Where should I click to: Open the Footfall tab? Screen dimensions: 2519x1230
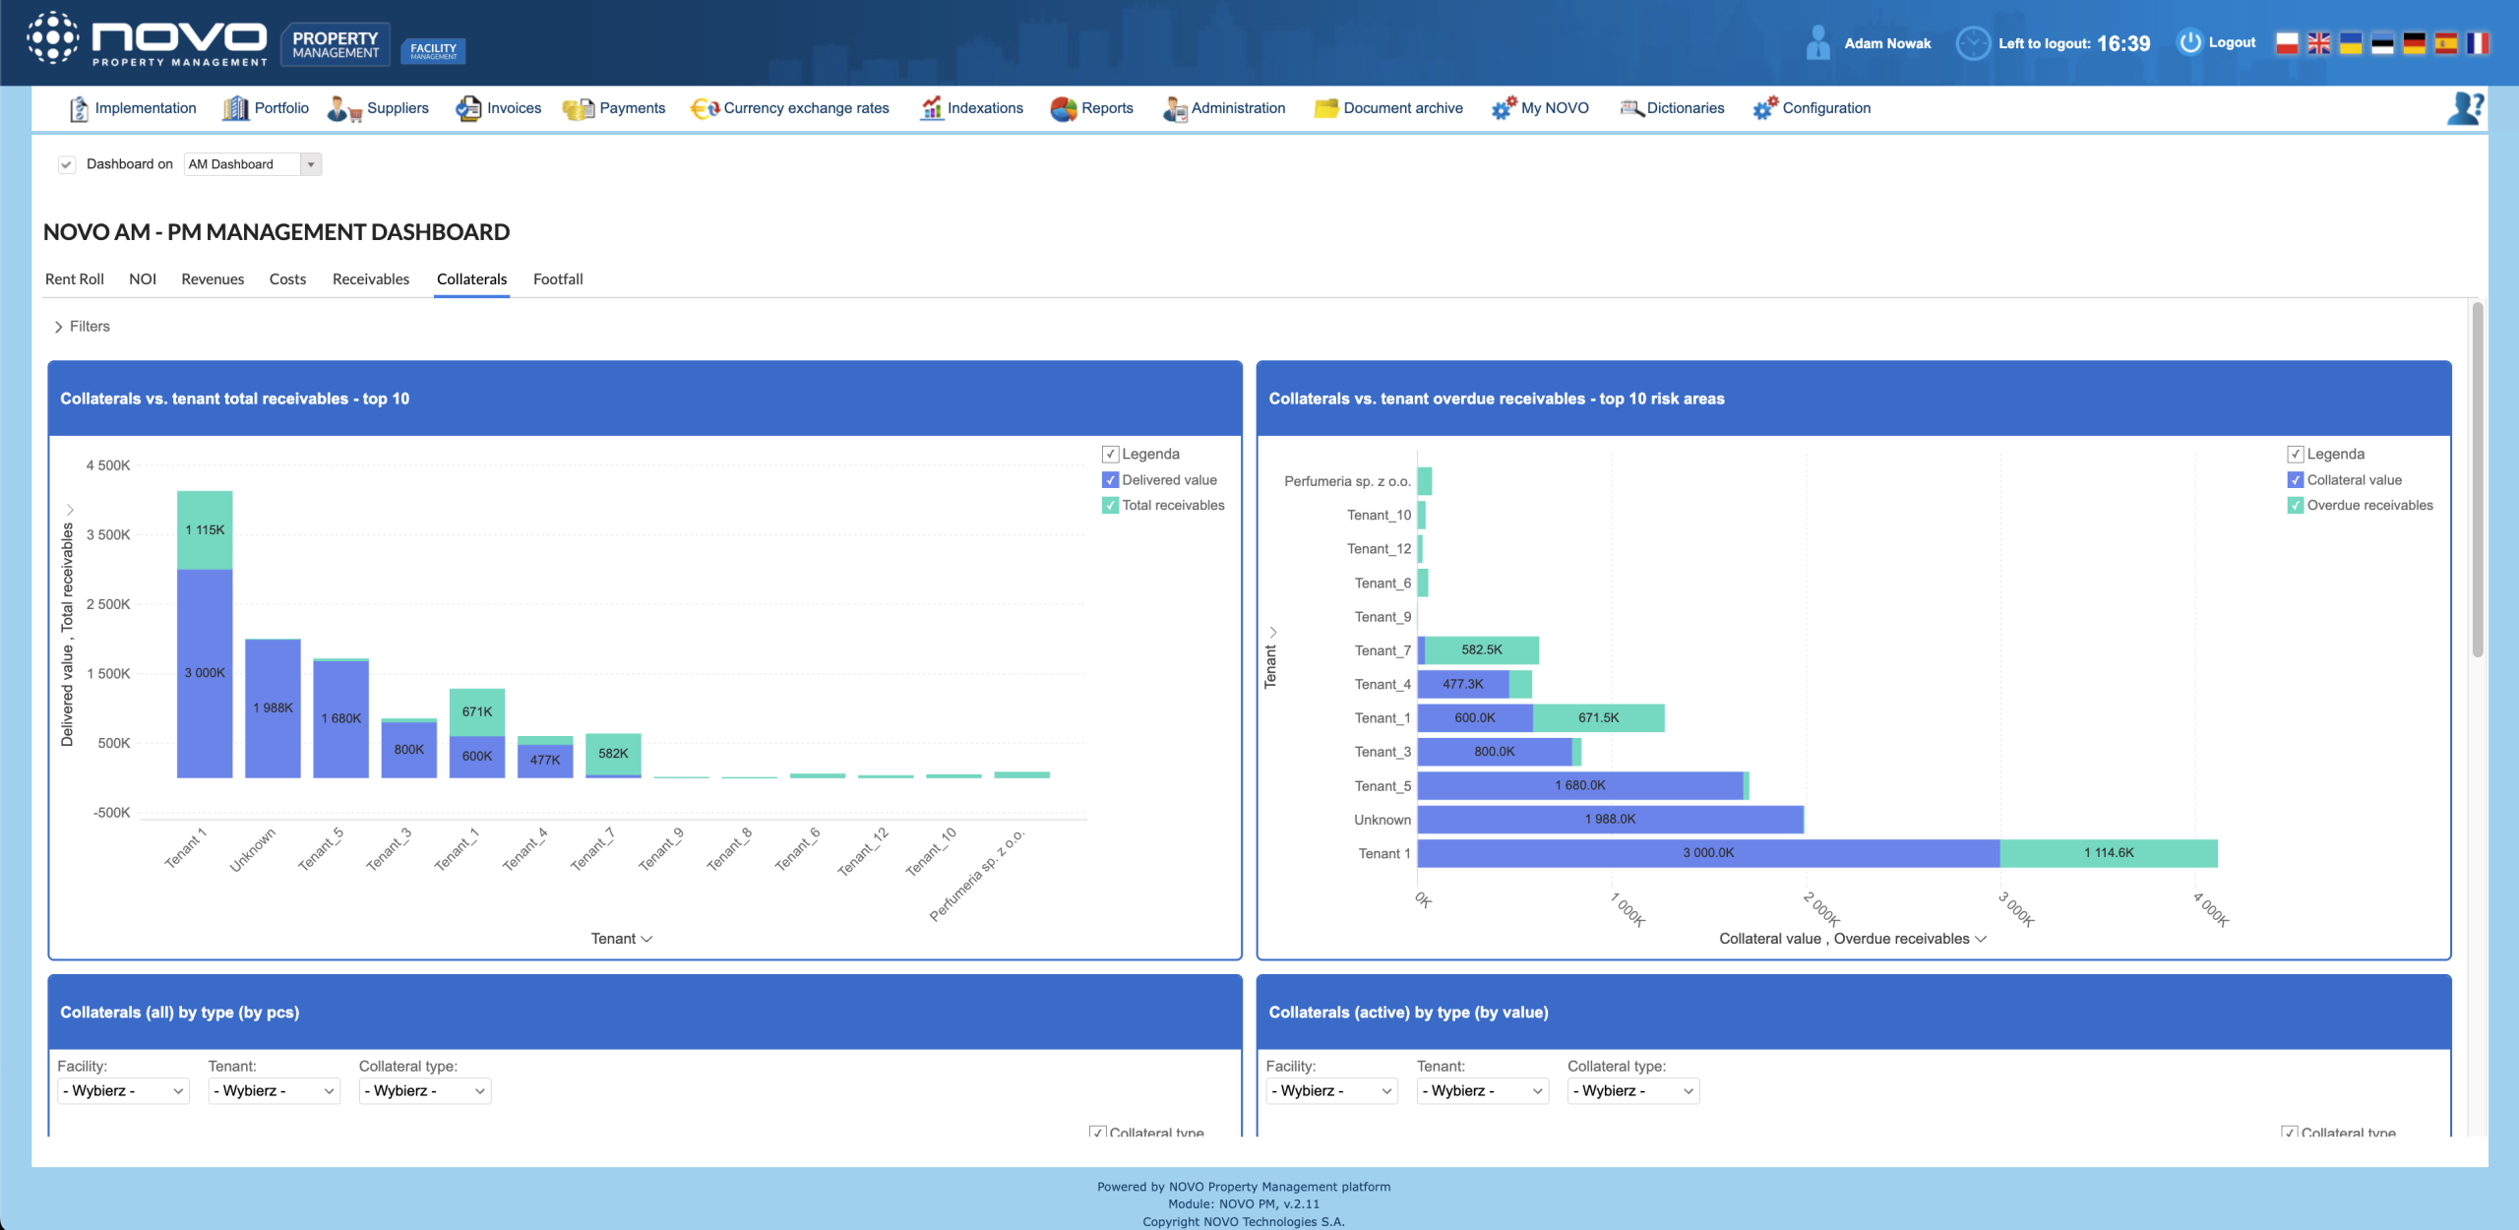[x=558, y=279]
